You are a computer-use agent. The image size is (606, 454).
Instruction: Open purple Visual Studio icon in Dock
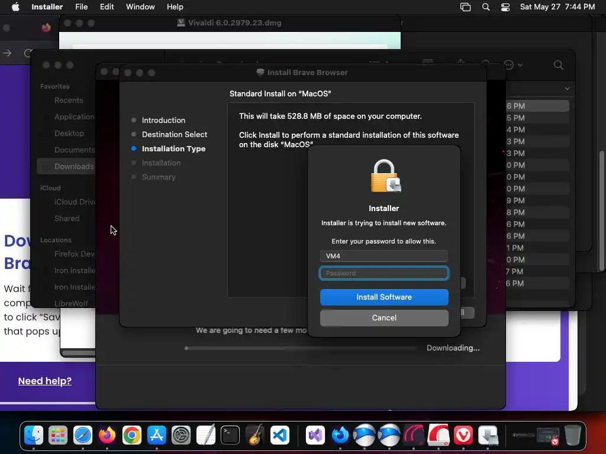tap(315, 436)
